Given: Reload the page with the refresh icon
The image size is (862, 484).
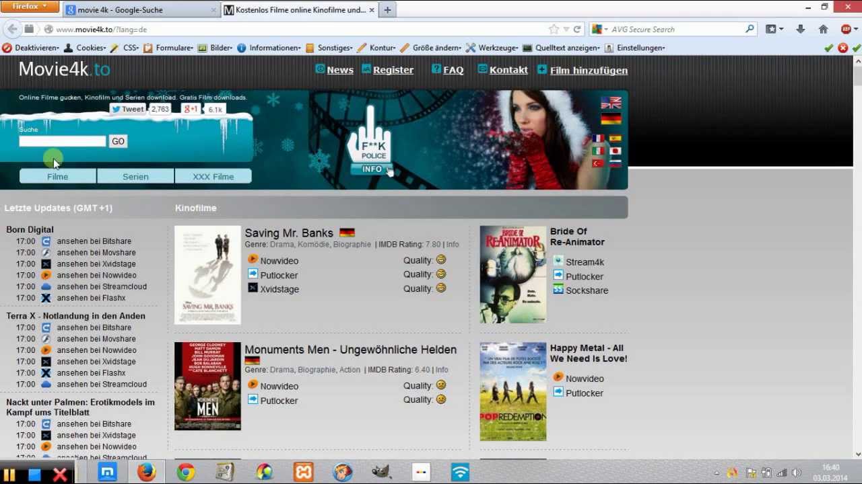Looking at the screenshot, I should click(x=577, y=30).
